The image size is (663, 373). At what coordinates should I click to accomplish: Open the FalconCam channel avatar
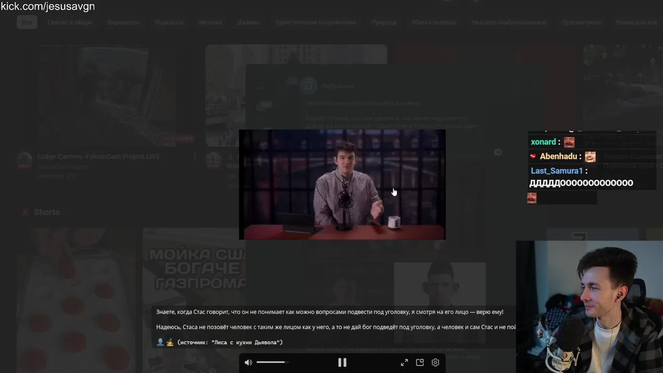(x=24, y=161)
